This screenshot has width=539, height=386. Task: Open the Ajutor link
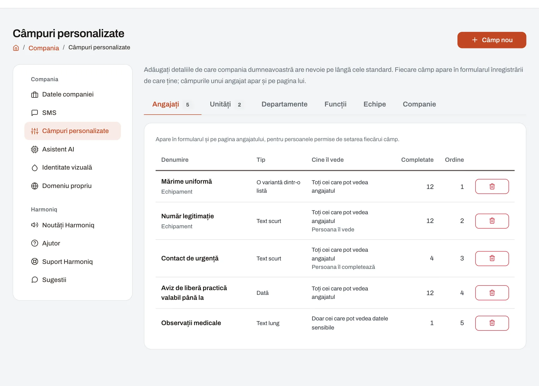(x=72, y=243)
